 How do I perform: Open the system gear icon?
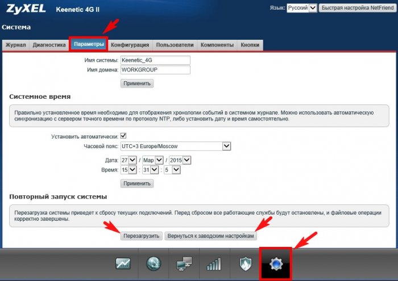(276, 264)
